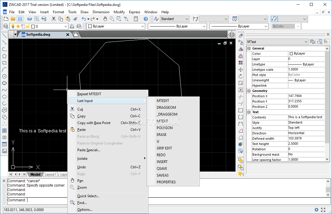Viewport: 332px width, 214px height.
Task: Toggle the layer on/off lightbulb icon
Action: (13, 26)
